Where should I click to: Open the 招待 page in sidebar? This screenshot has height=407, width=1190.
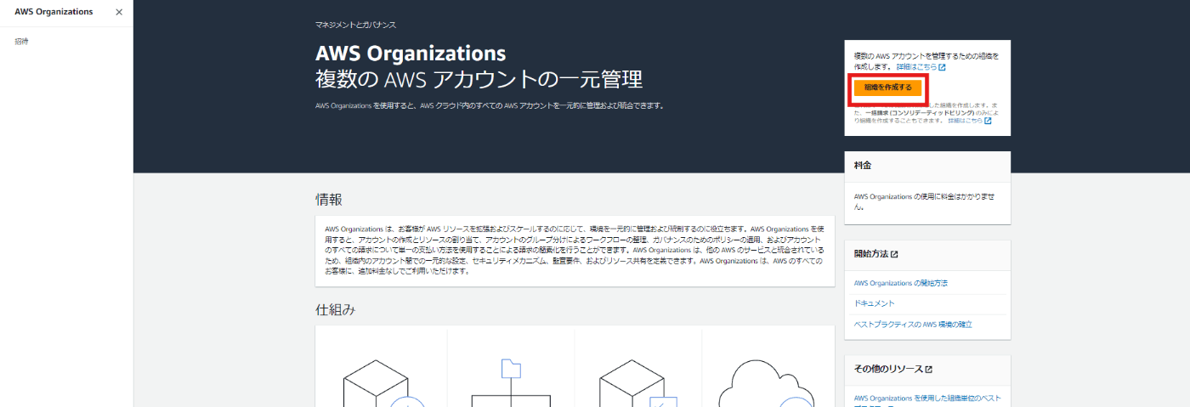[x=22, y=42]
